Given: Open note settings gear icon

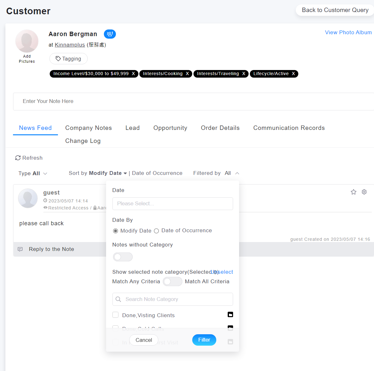Looking at the screenshot, I should pos(364,192).
